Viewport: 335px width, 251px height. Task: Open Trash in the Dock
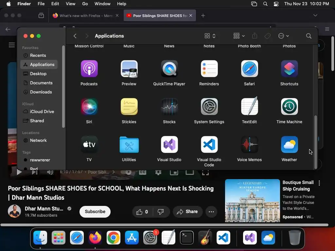tap(295, 238)
